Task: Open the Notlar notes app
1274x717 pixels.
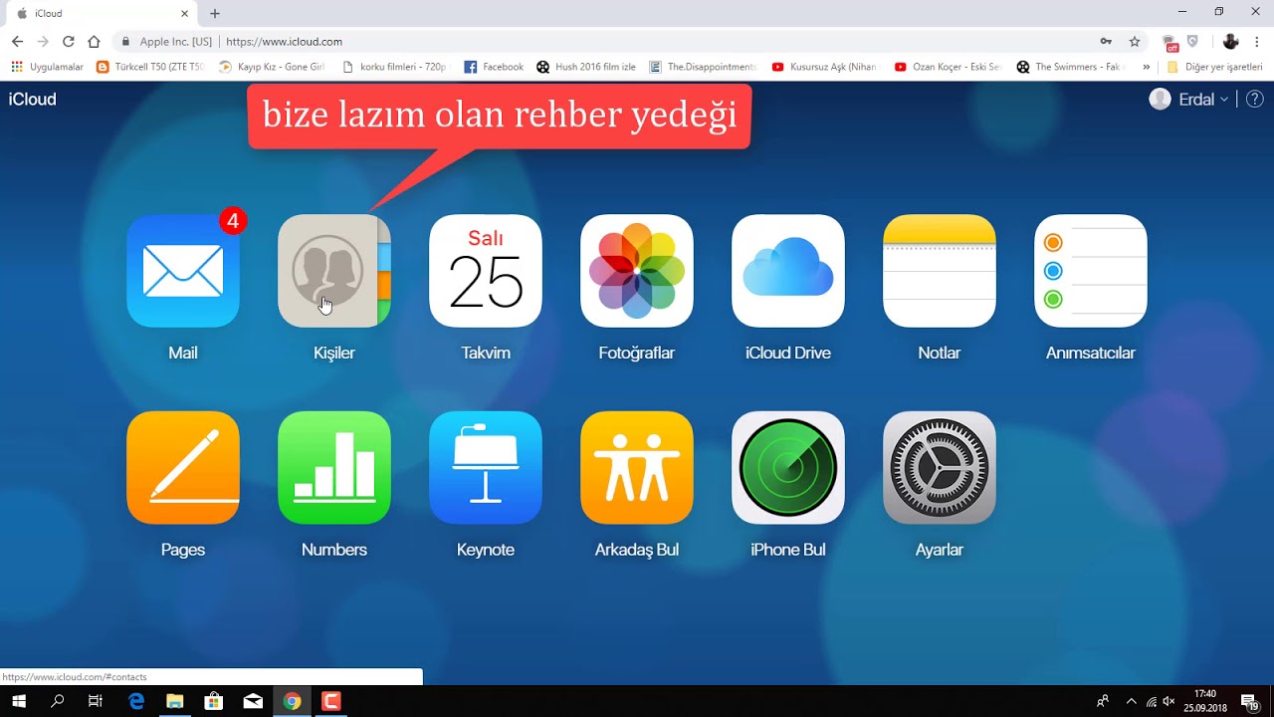Action: [940, 271]
